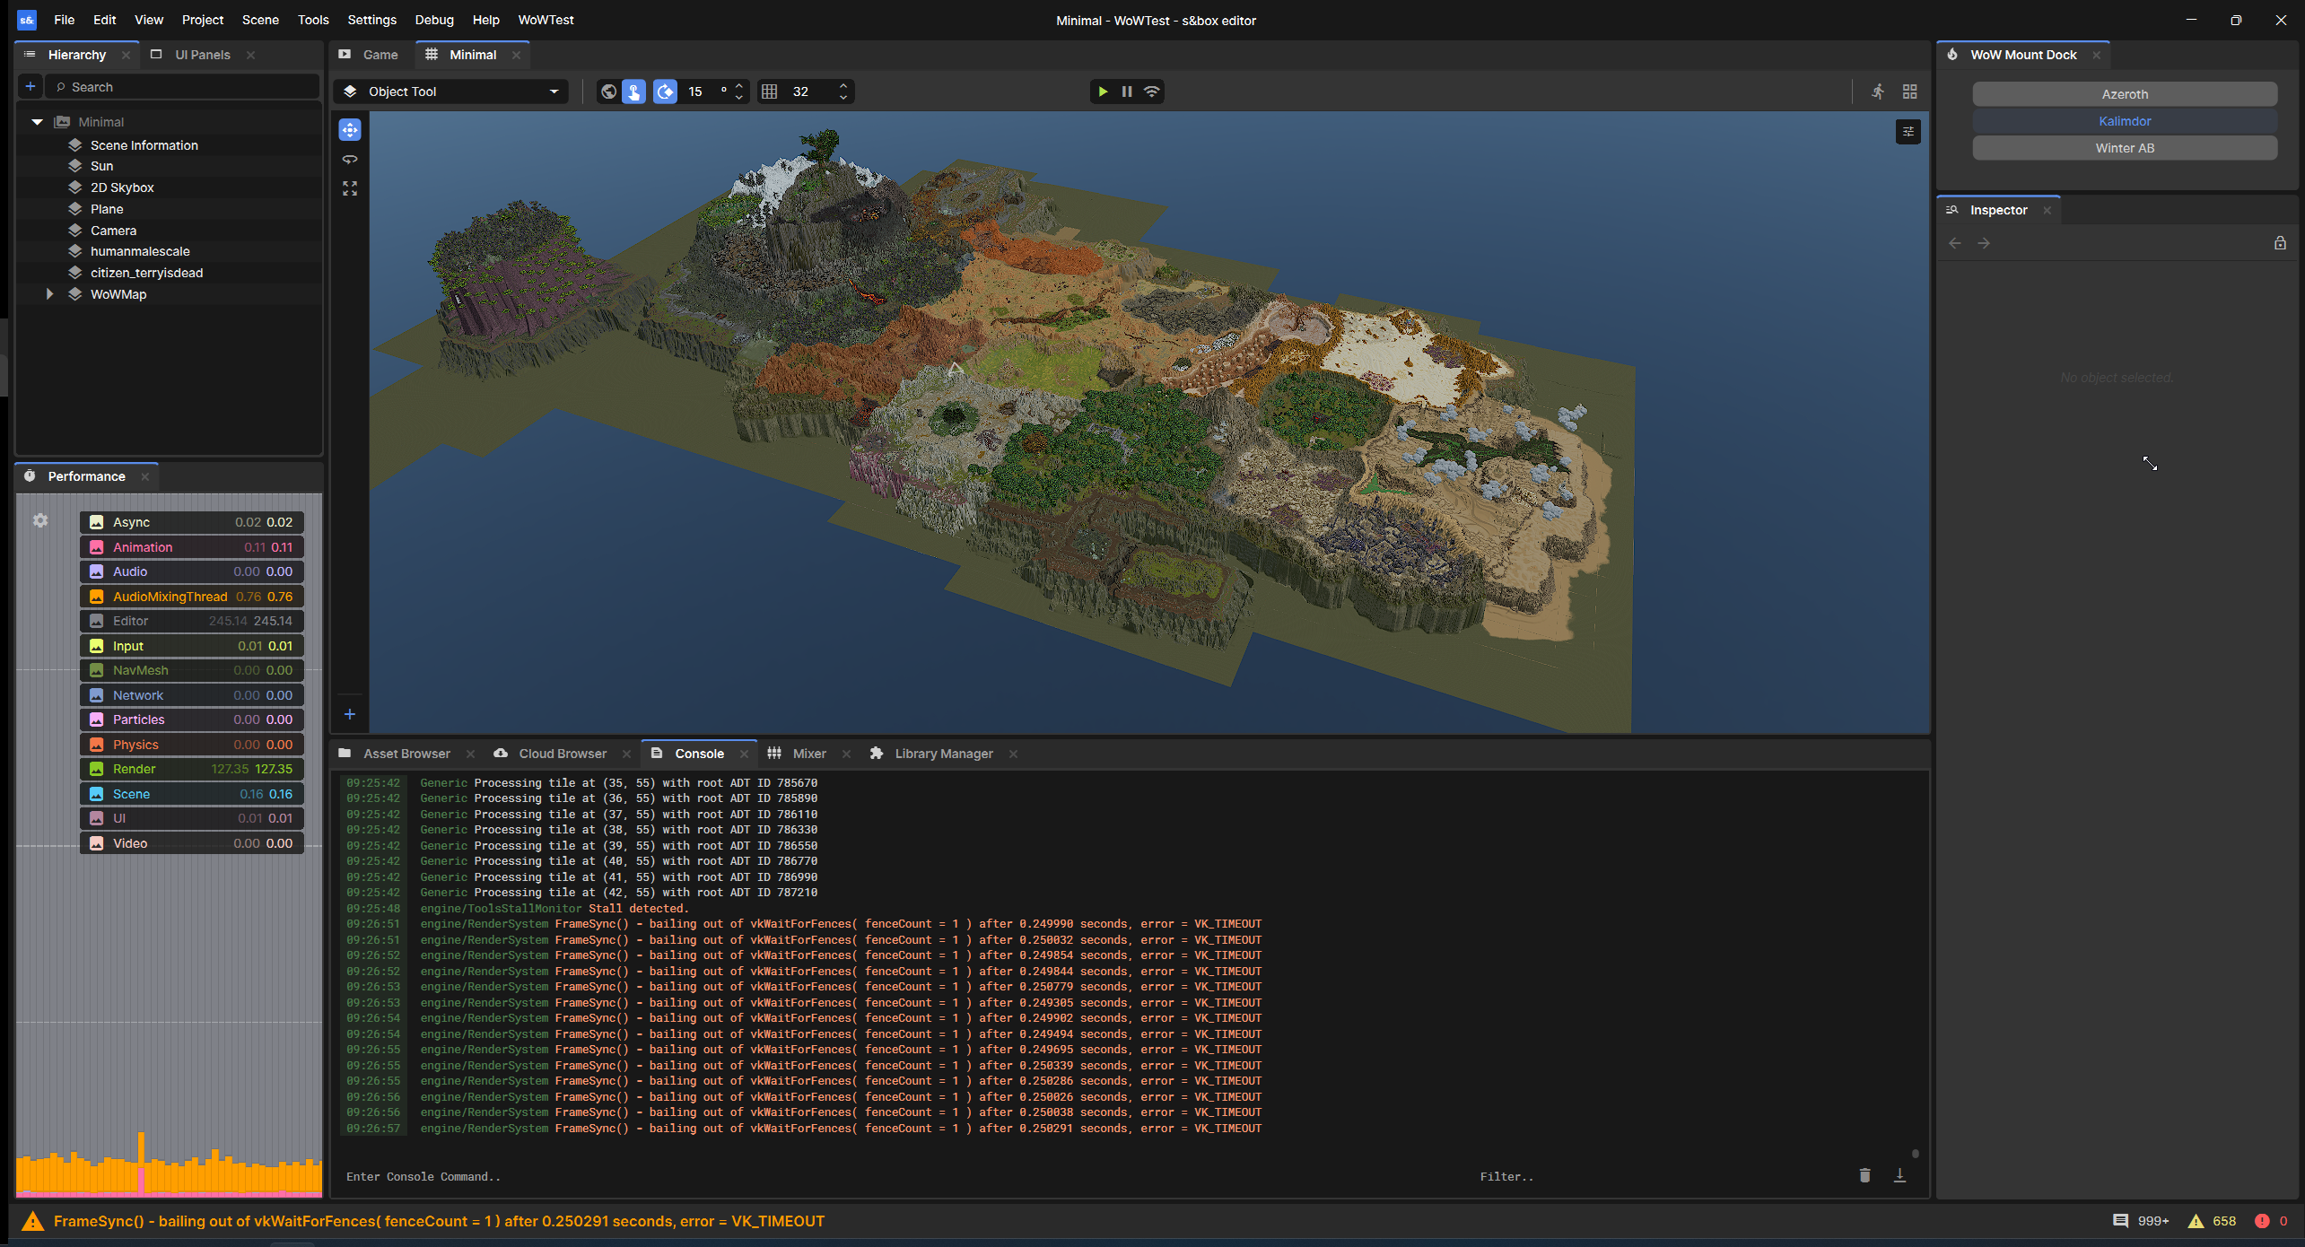Clear console with the trash icon
Viewport: 2305px width, 1247px height.
point(1864,1175)
